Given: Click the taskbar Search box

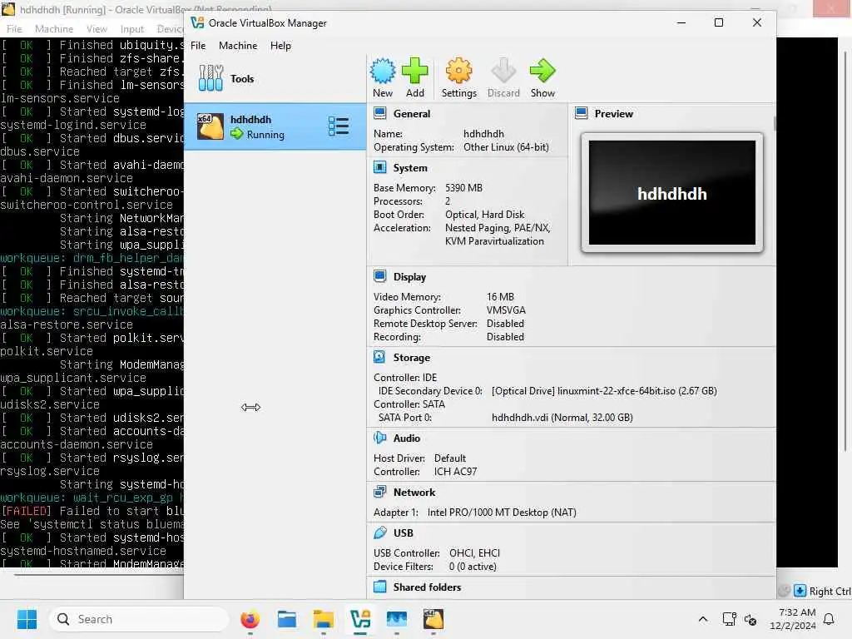Looking at the screenshot, I should point(139,619).
